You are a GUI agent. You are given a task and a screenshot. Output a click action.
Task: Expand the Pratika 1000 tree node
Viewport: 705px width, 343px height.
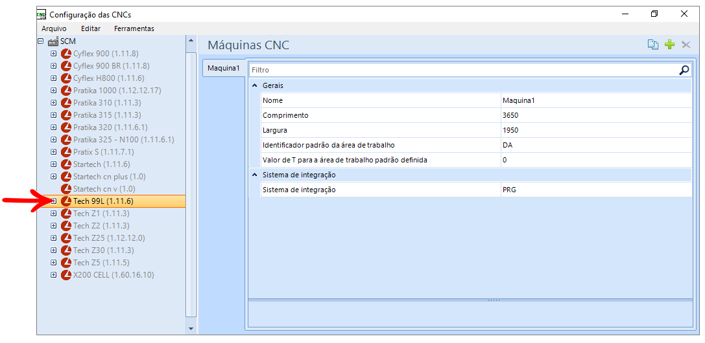[x=53, y=91]
